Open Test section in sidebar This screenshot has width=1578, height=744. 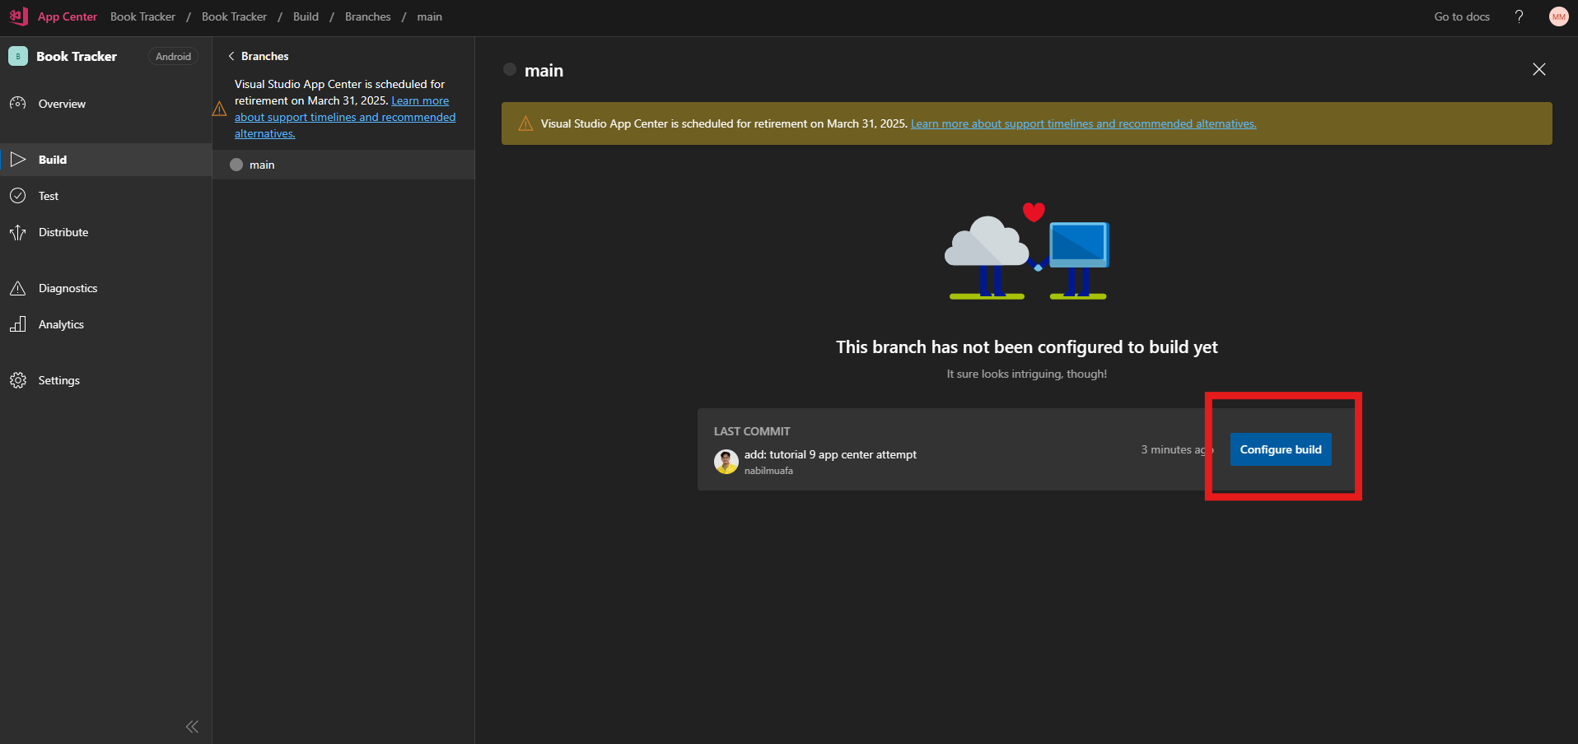[105, 196]
